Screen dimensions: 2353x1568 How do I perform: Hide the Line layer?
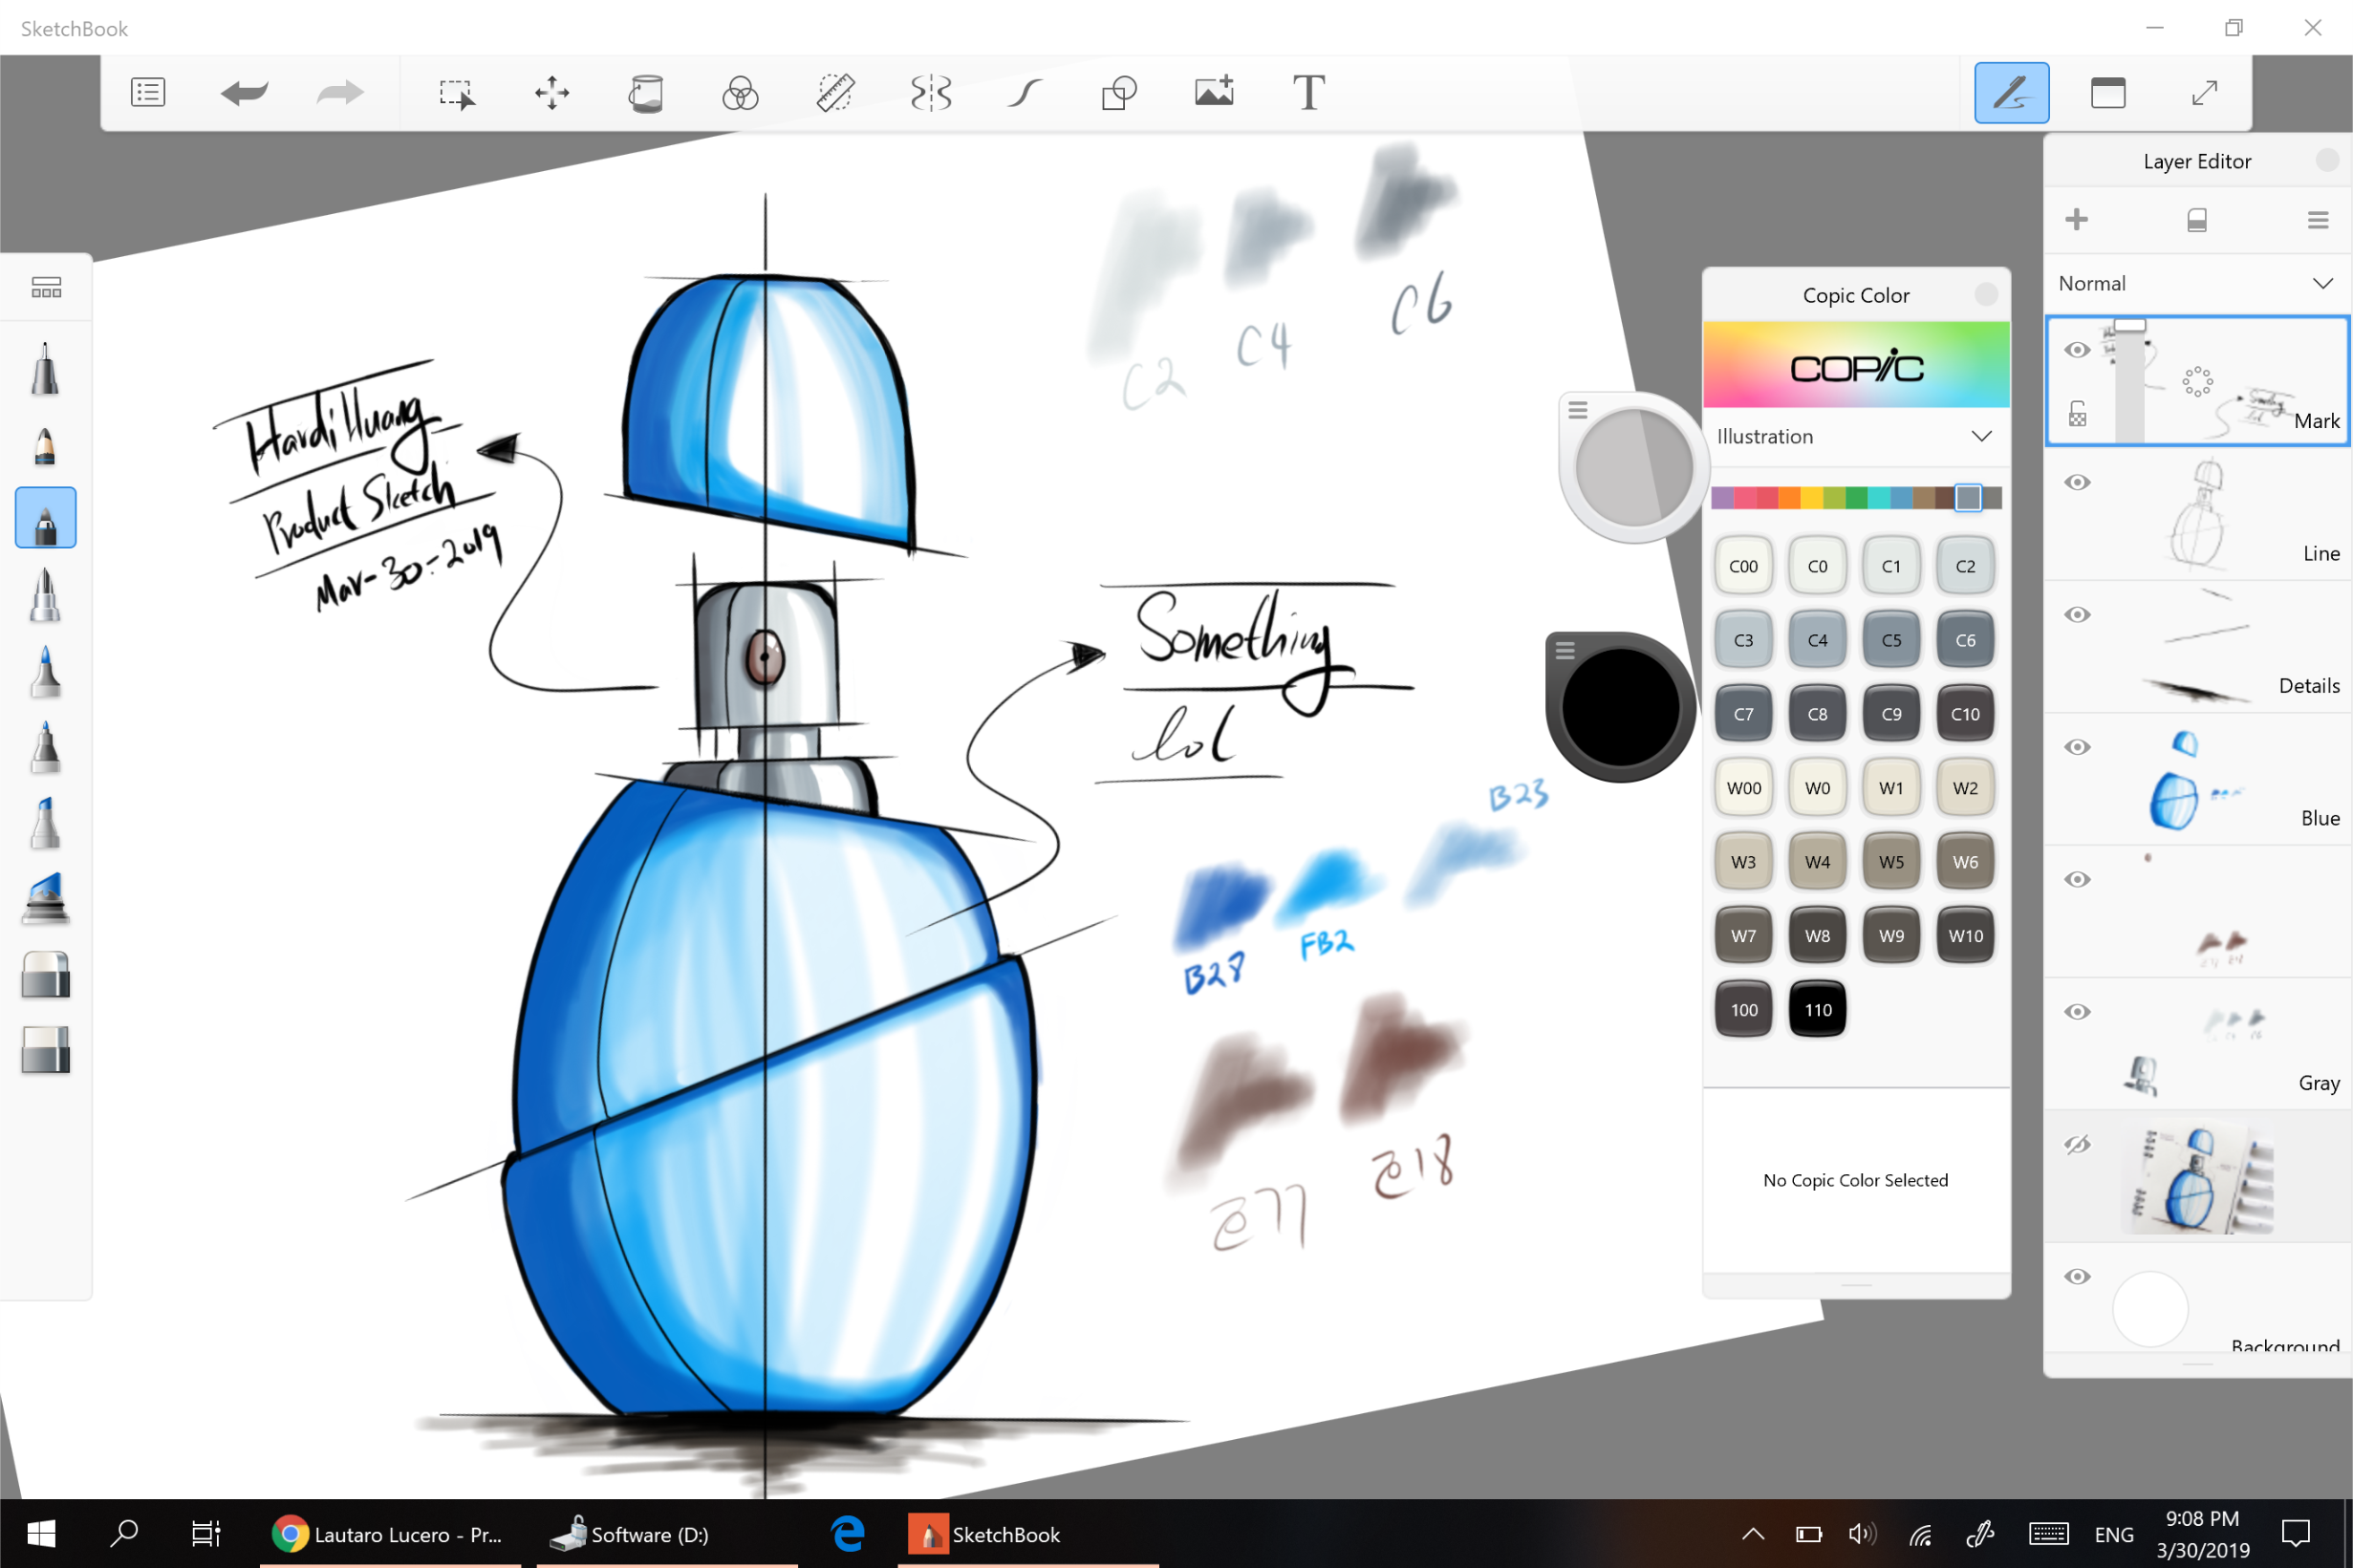2077,482
